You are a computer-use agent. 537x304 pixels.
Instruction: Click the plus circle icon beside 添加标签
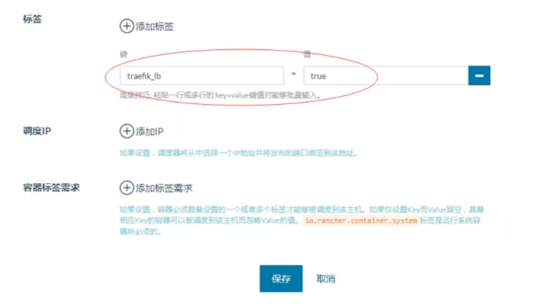click(x=126, y=26)
